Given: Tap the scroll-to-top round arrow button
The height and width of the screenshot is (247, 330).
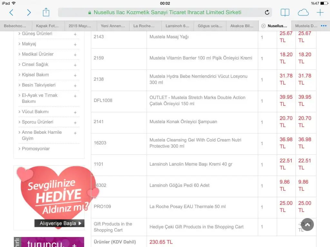Looking at the screenshot, I should [x=307, y=224].
